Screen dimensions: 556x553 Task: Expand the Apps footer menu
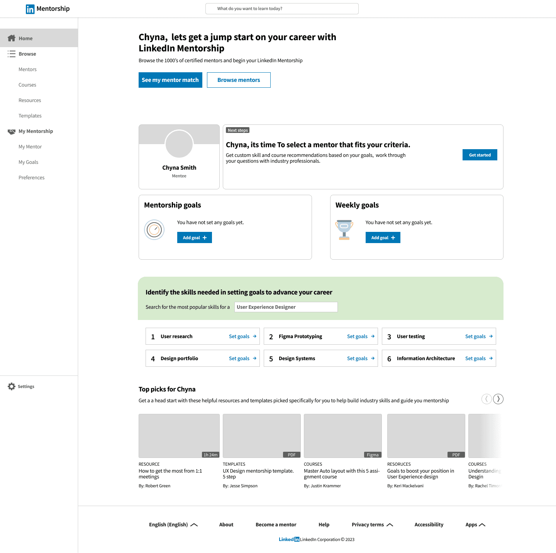475,524
